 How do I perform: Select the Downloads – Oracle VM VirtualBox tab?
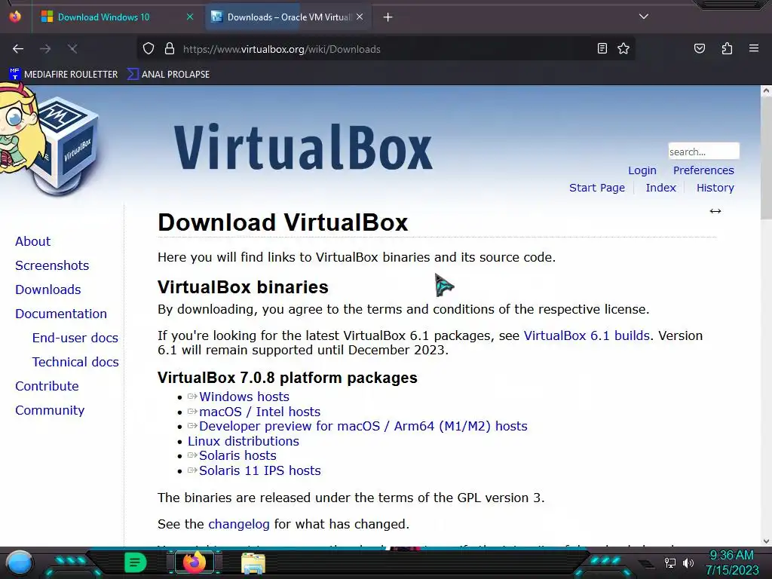coord(288,17)
